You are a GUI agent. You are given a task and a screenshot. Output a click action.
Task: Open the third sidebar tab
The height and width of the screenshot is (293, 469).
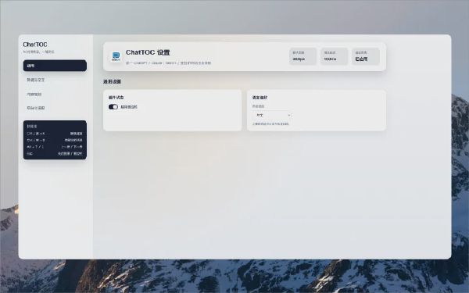[x=55, y=95]
